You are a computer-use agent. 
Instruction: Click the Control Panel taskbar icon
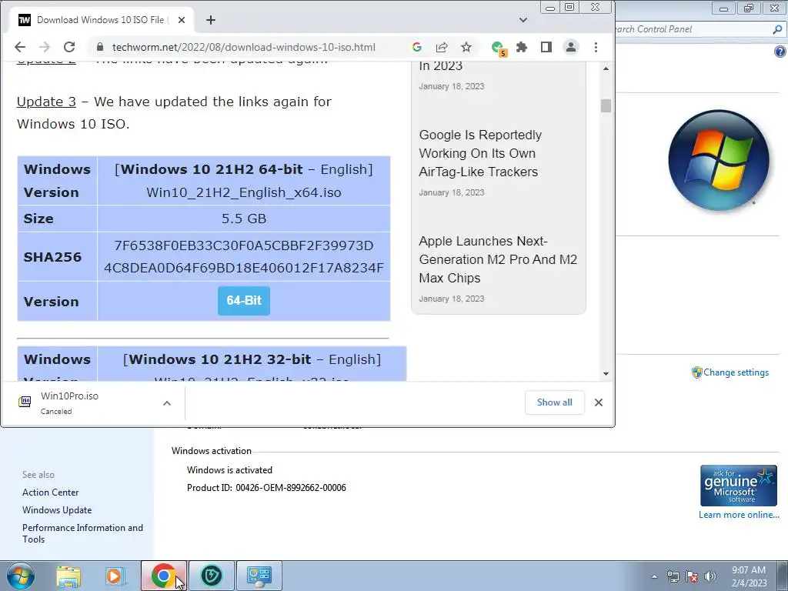(x=259, y=576)
